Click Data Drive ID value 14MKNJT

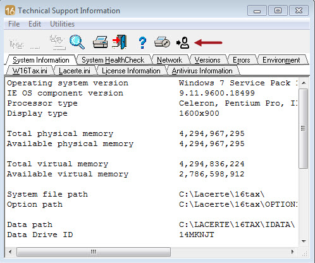tap(197, 235)
